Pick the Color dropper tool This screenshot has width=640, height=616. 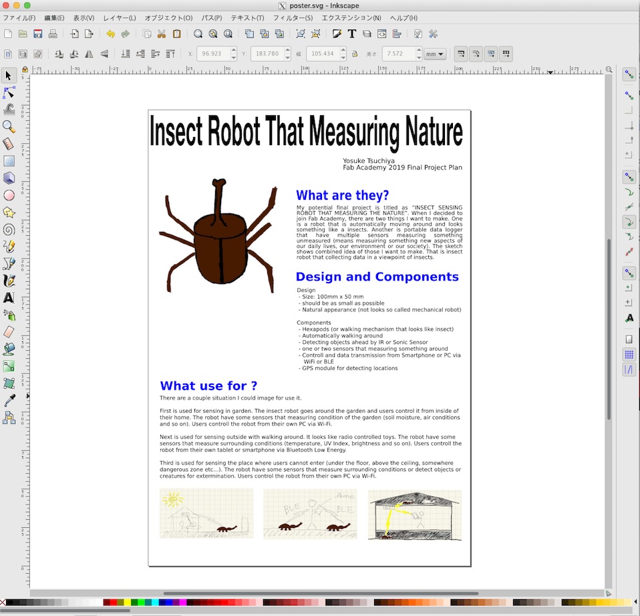click(9, 400)
